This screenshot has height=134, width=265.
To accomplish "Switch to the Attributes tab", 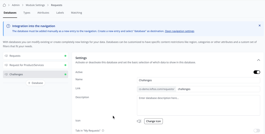I will click(43, 13).
